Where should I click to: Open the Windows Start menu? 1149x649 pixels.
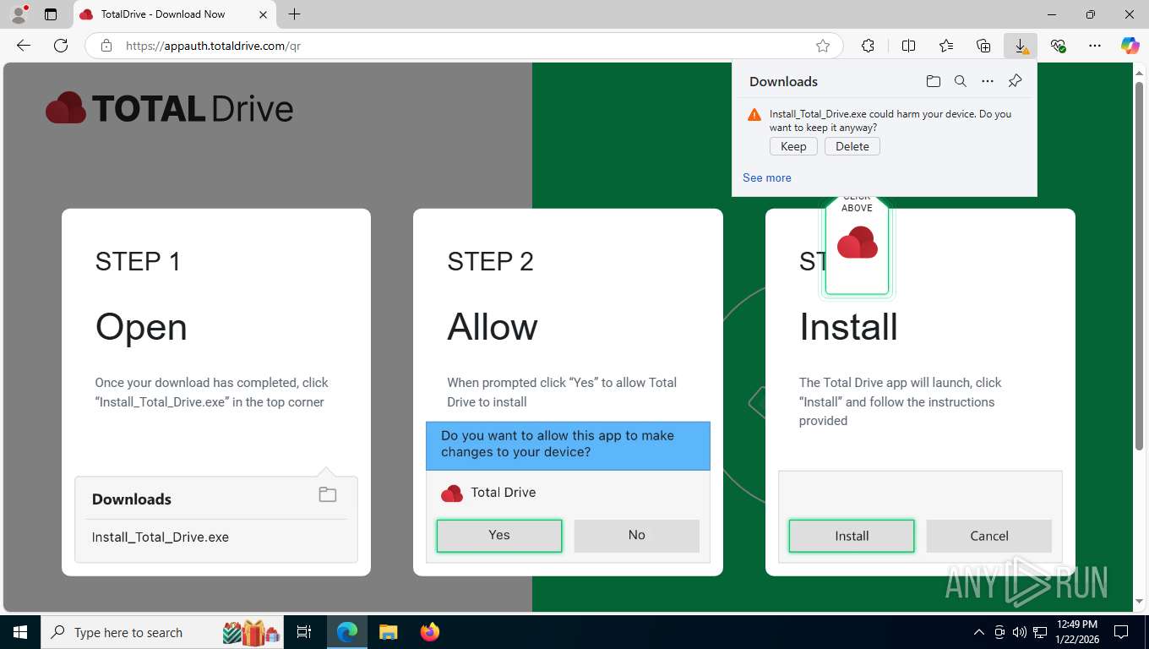click(19, 632)
